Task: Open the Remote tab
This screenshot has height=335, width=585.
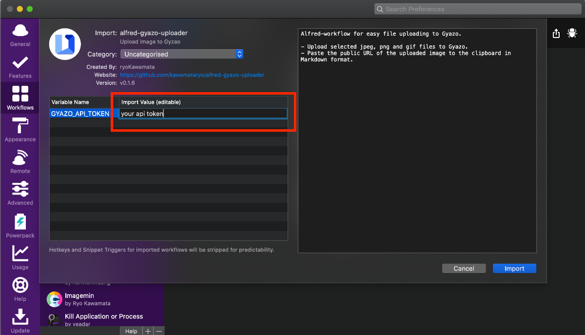Action: [x=20, y=162]
